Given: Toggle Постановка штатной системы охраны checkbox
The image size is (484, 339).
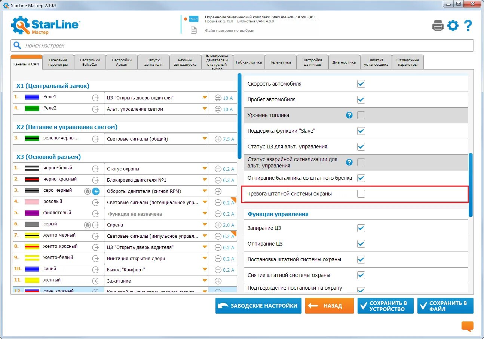Looking at the screenshot, I should click(x=361, y=259).
